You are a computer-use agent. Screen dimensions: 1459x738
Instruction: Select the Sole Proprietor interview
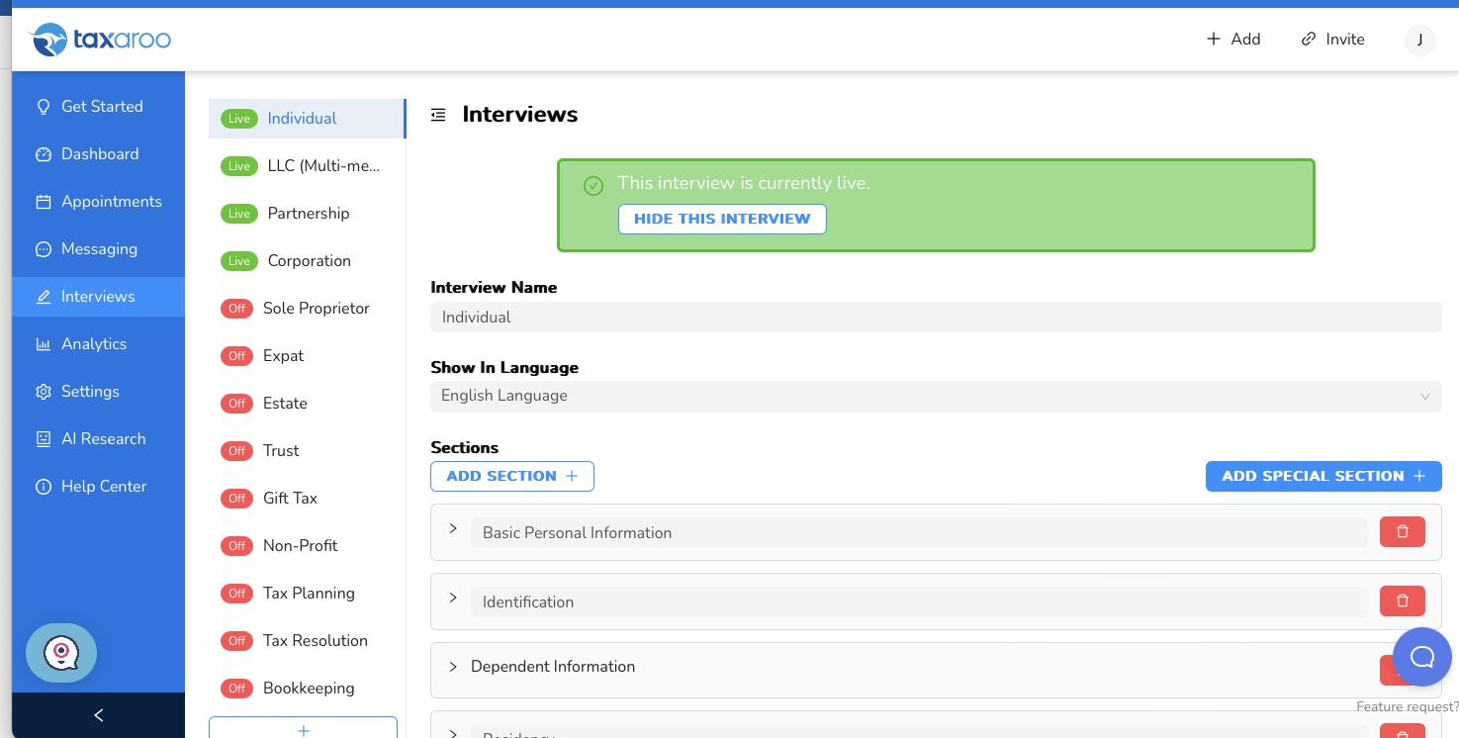click(x=307, y=309)
